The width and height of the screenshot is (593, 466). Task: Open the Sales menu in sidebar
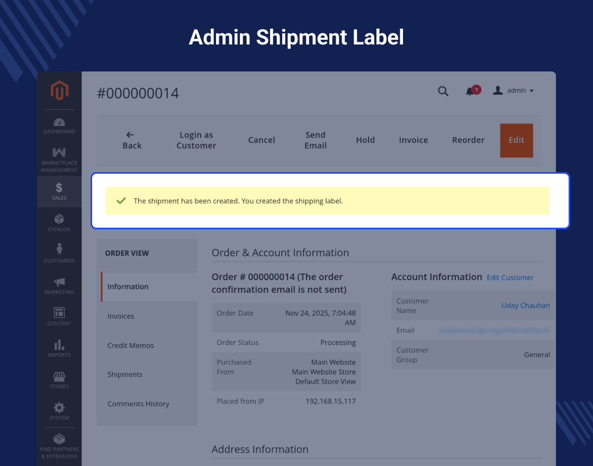[x=59, y=191]
